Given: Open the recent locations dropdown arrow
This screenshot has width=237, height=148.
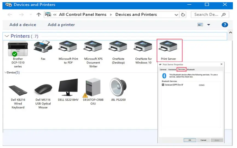Looking at the screenshot, I should [x=31, y=14].
